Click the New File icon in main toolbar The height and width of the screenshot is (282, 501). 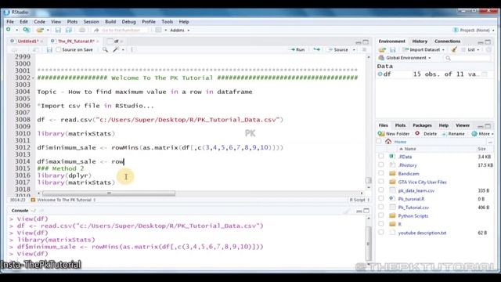pyautogui.click(x=9, y=30)
